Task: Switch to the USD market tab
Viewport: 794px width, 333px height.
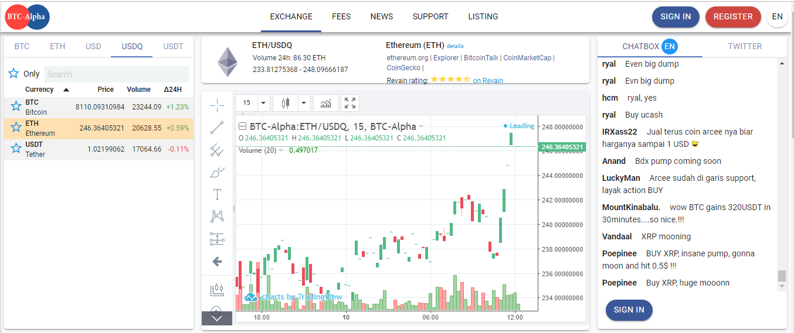Action: point(93,46)
